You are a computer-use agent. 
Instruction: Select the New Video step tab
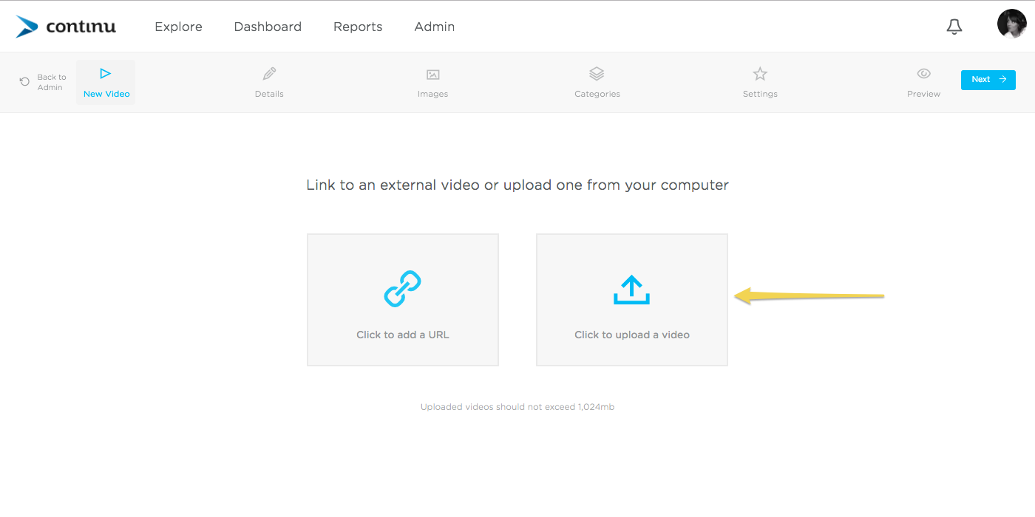pos(106,82)
